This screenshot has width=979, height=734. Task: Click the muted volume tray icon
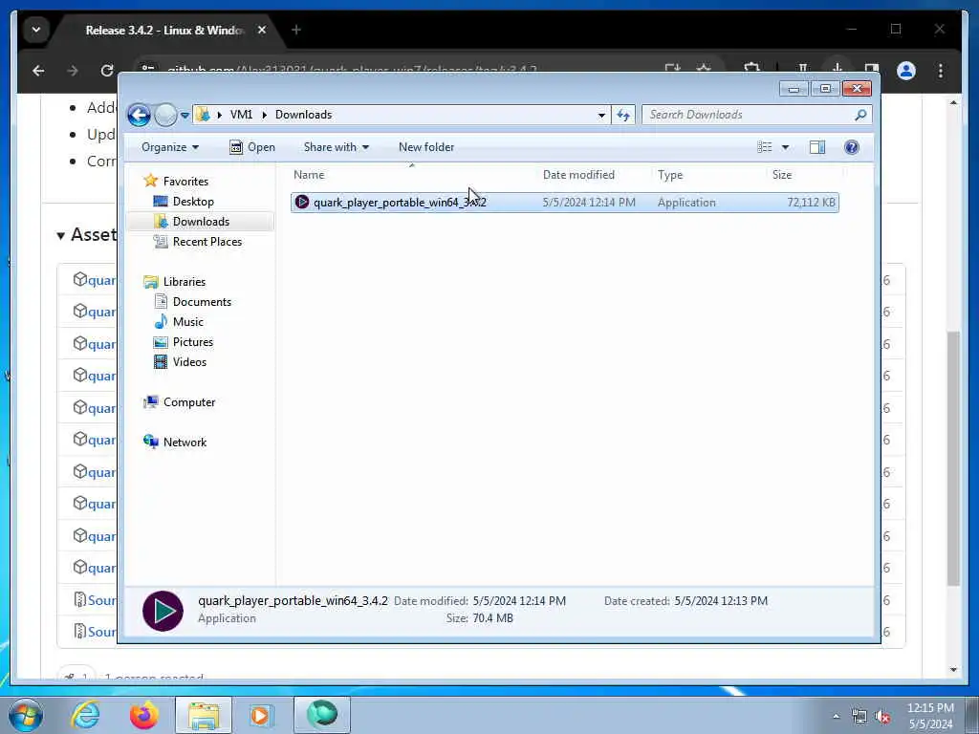pyautogui.click(x=882, y=717)
